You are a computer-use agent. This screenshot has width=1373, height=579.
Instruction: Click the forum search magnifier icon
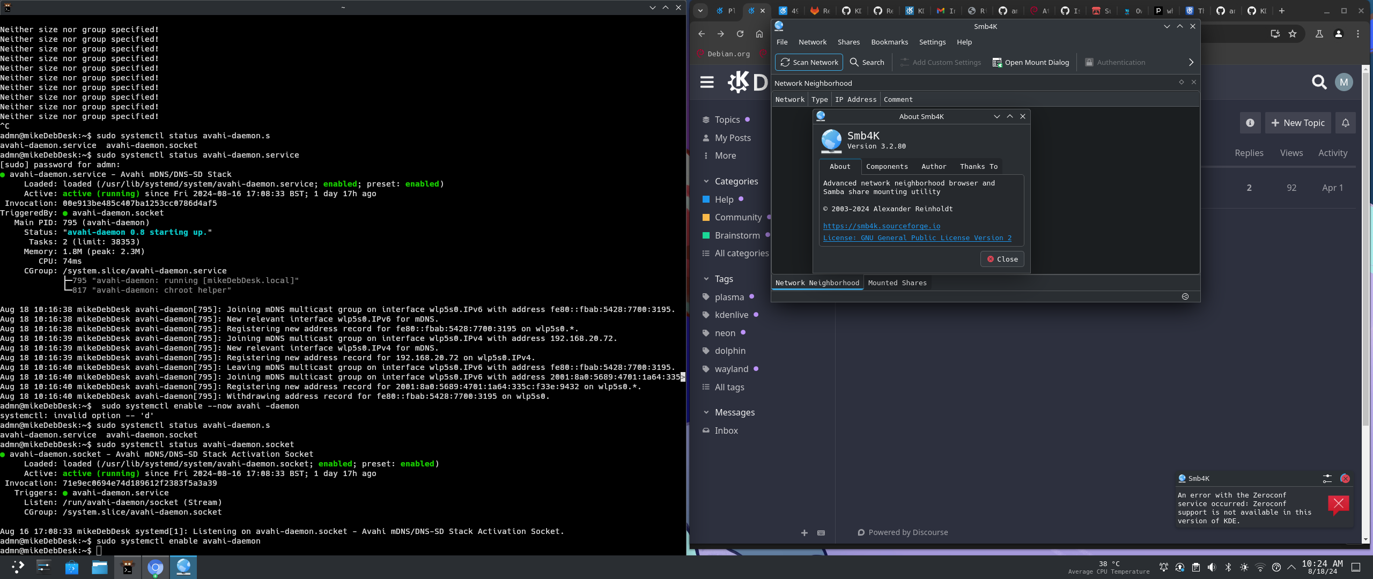1319,82
